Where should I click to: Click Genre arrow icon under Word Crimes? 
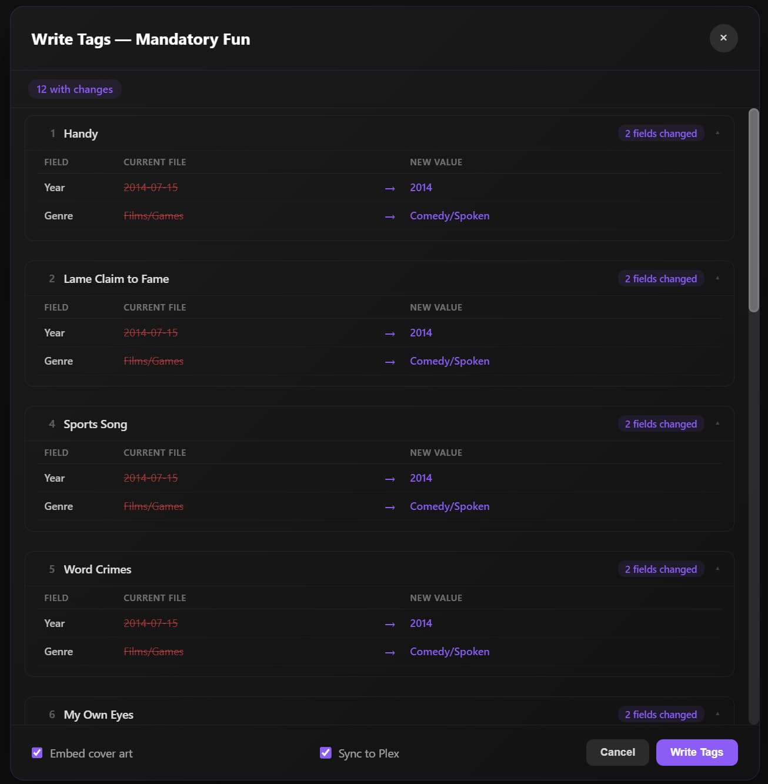click(x=390, y=652)
